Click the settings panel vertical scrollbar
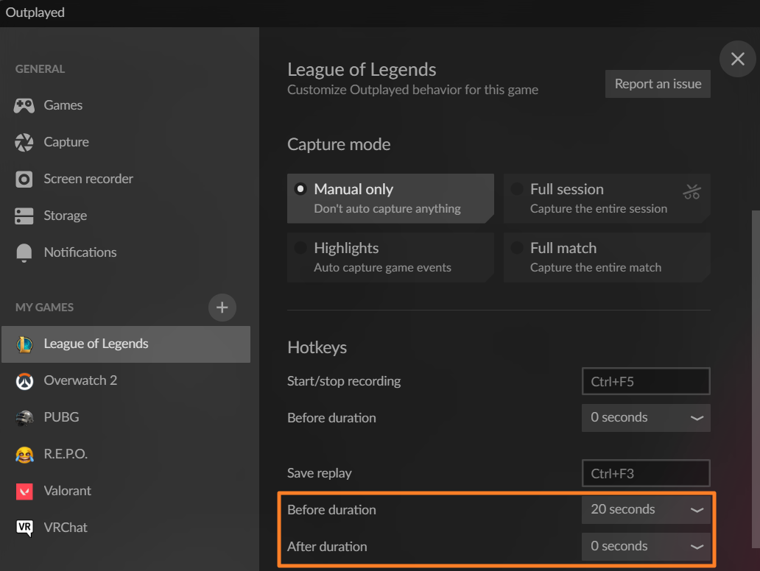Image resolution: width=760 pixels, height=571 pixels. click(x=756, y=379)
